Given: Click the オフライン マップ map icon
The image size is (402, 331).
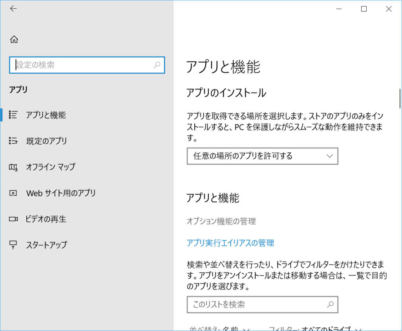Looking at the screenshot, I should [13, 167].
